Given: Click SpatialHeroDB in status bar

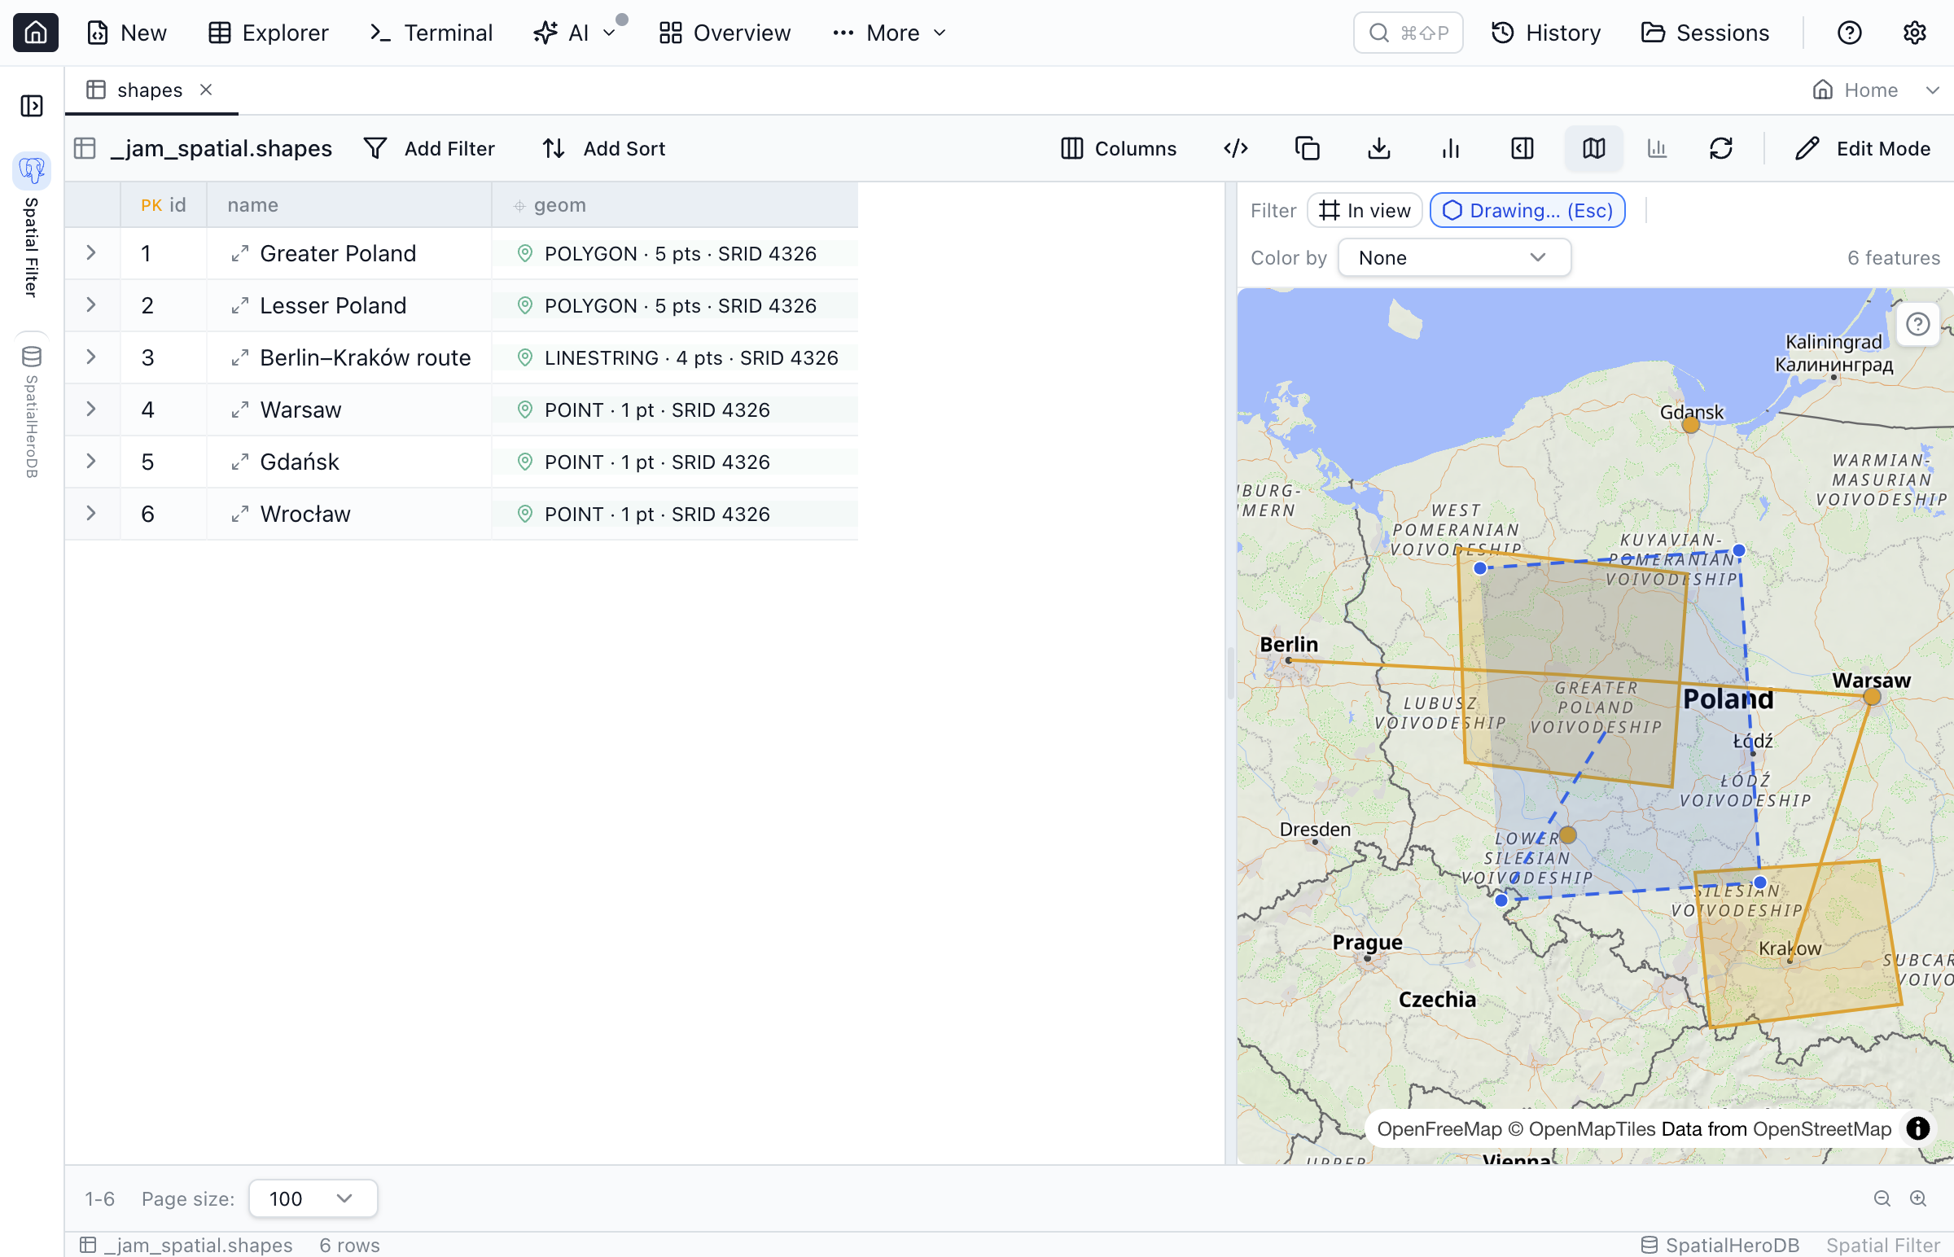Looking at the screenshot, I should click(1720, 1245).
